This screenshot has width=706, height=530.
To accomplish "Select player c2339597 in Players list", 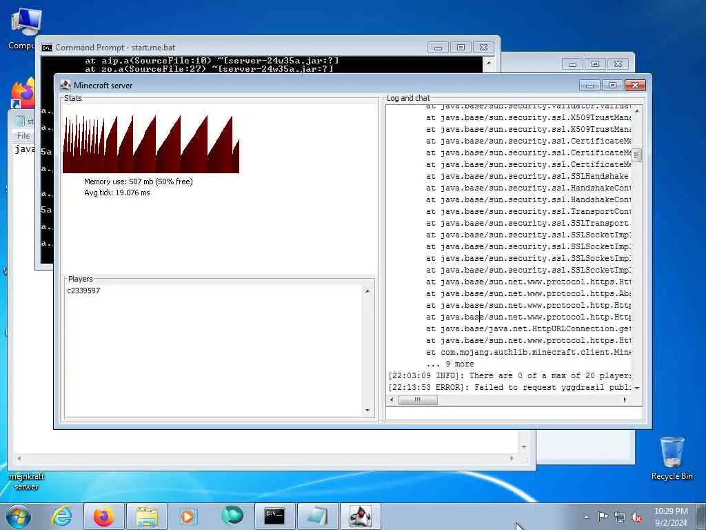I will coord(83,291).
